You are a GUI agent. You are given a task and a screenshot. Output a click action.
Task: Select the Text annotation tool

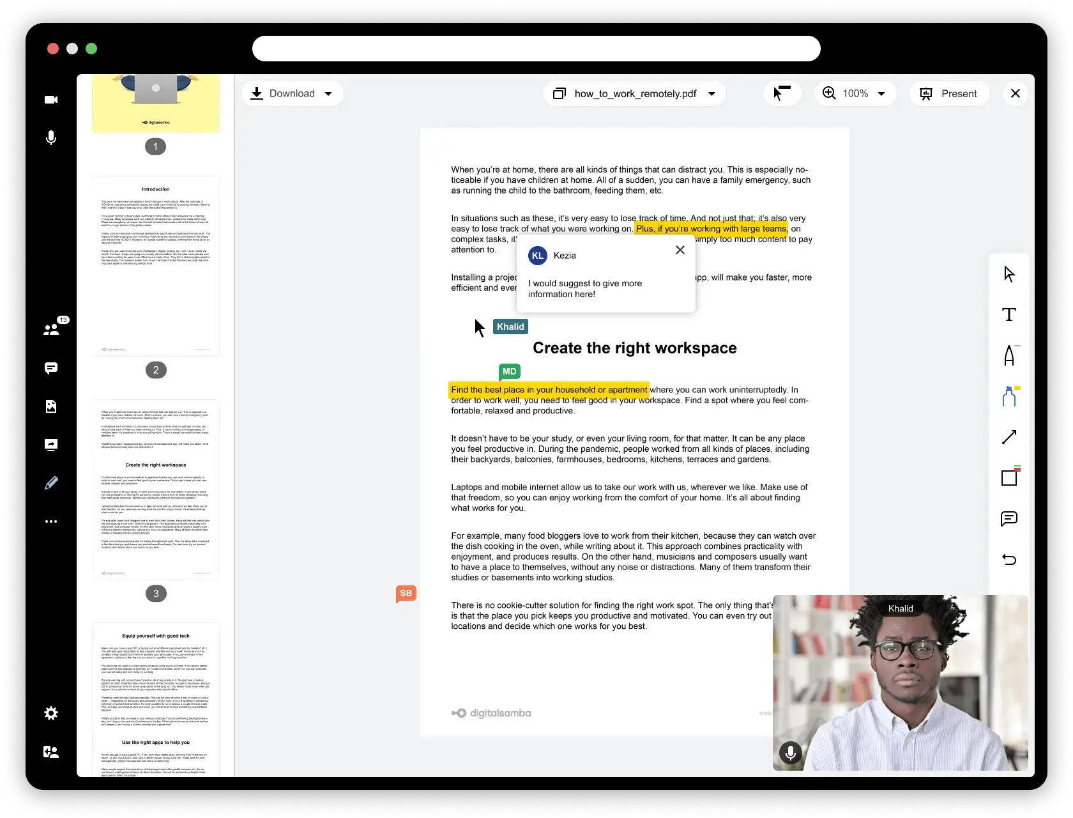(x=1009, y=314)
